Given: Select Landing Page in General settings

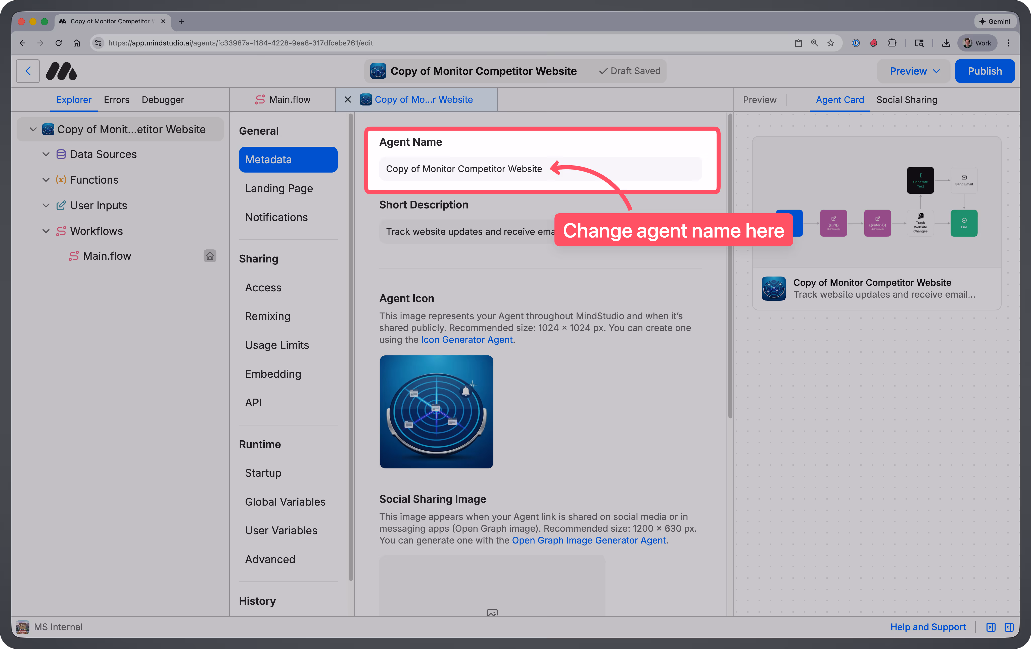Looking at the screenshot, I should point(279,188).
